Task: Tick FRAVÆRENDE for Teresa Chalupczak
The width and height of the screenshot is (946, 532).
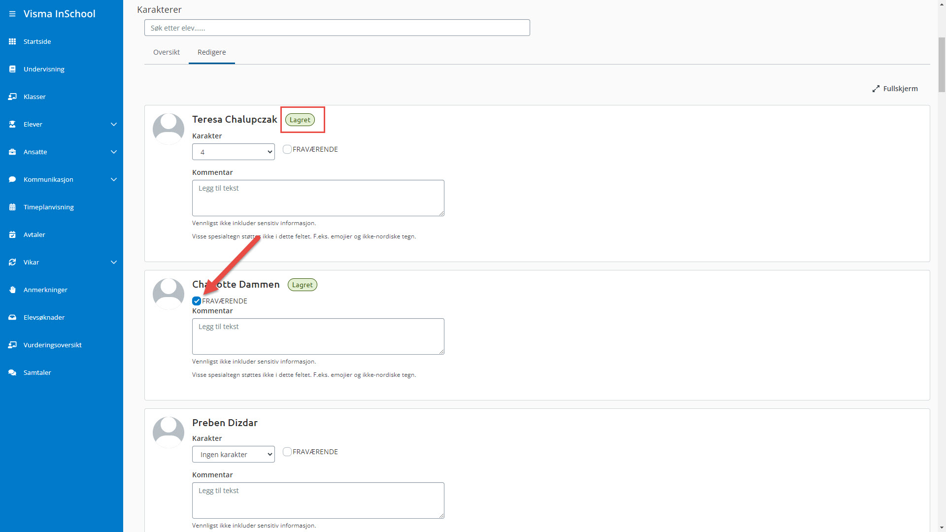Action: 287,149
